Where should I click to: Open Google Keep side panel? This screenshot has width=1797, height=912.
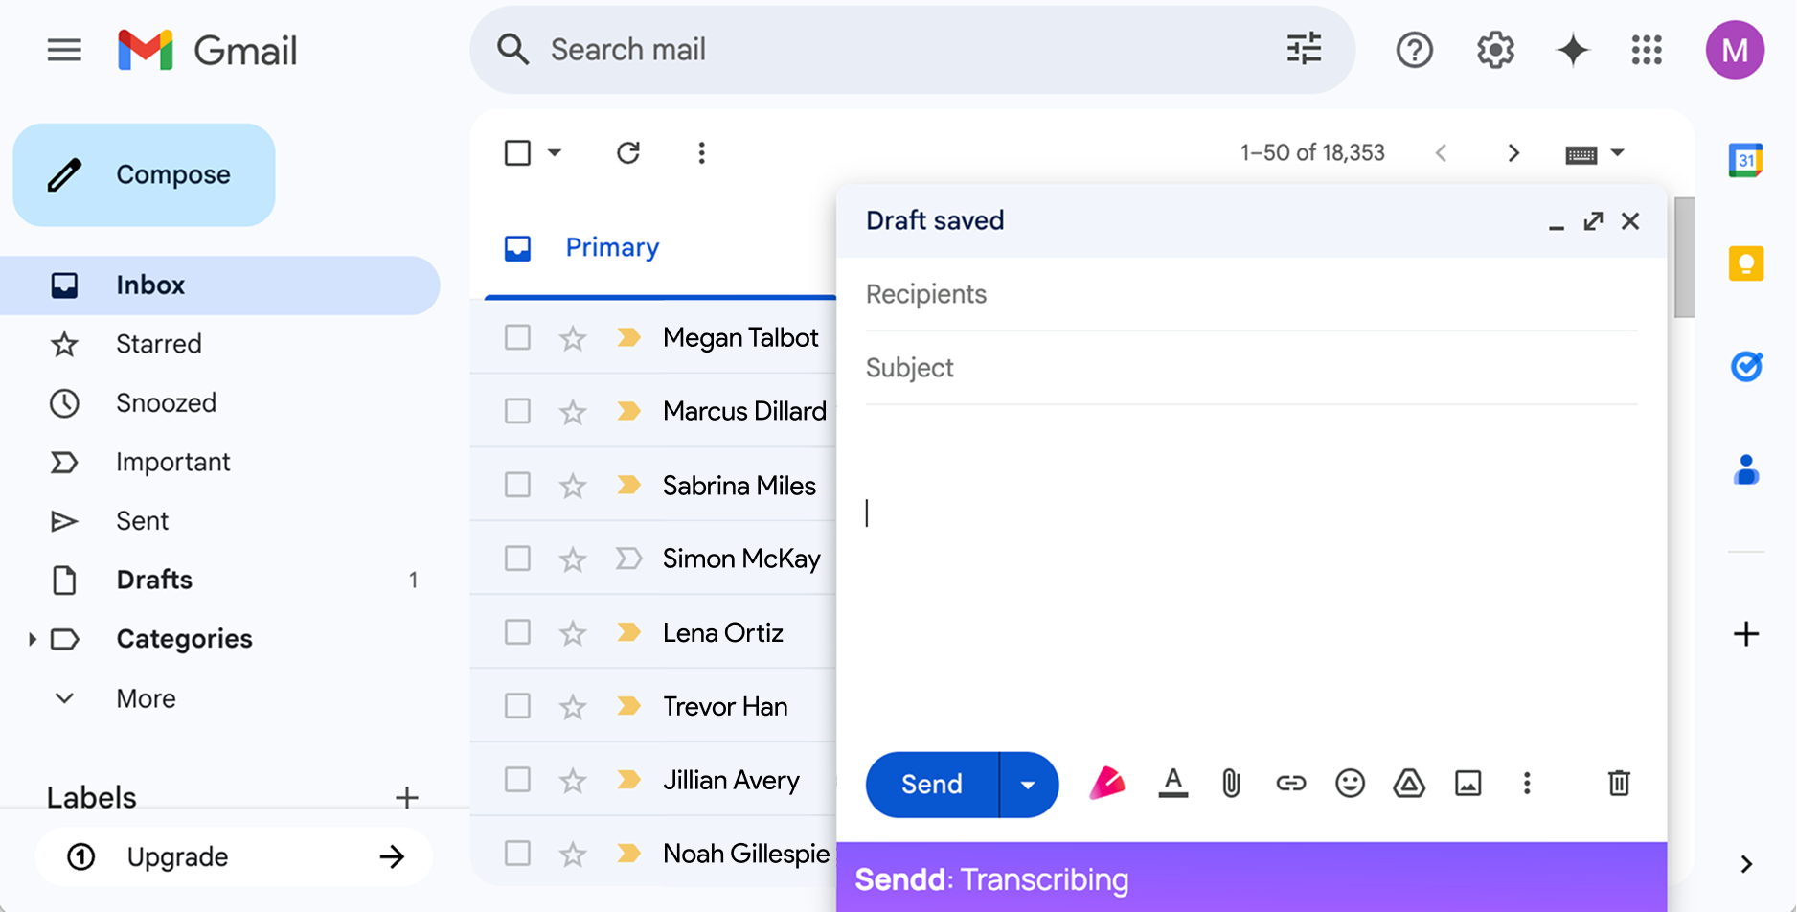(1746, 263)
